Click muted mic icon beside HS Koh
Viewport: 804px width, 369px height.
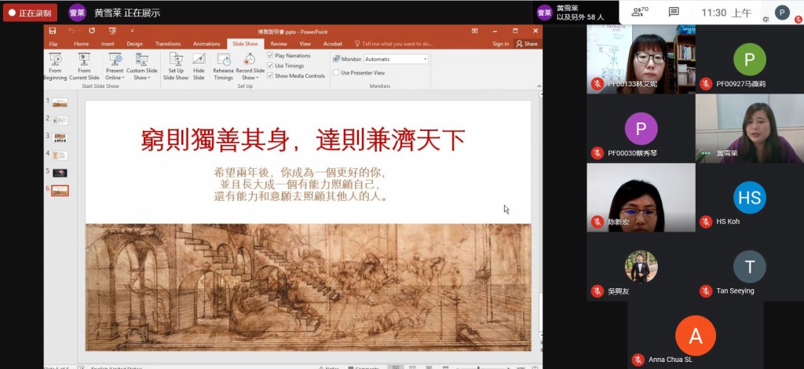[x=706, y=222]
